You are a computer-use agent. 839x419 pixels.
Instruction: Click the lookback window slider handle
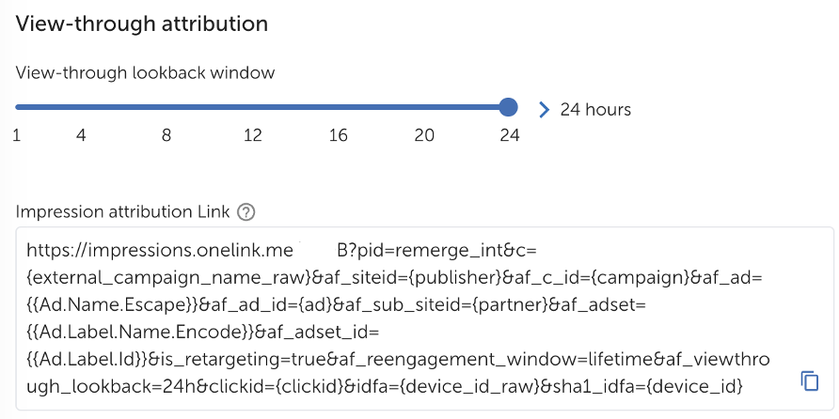508,107
